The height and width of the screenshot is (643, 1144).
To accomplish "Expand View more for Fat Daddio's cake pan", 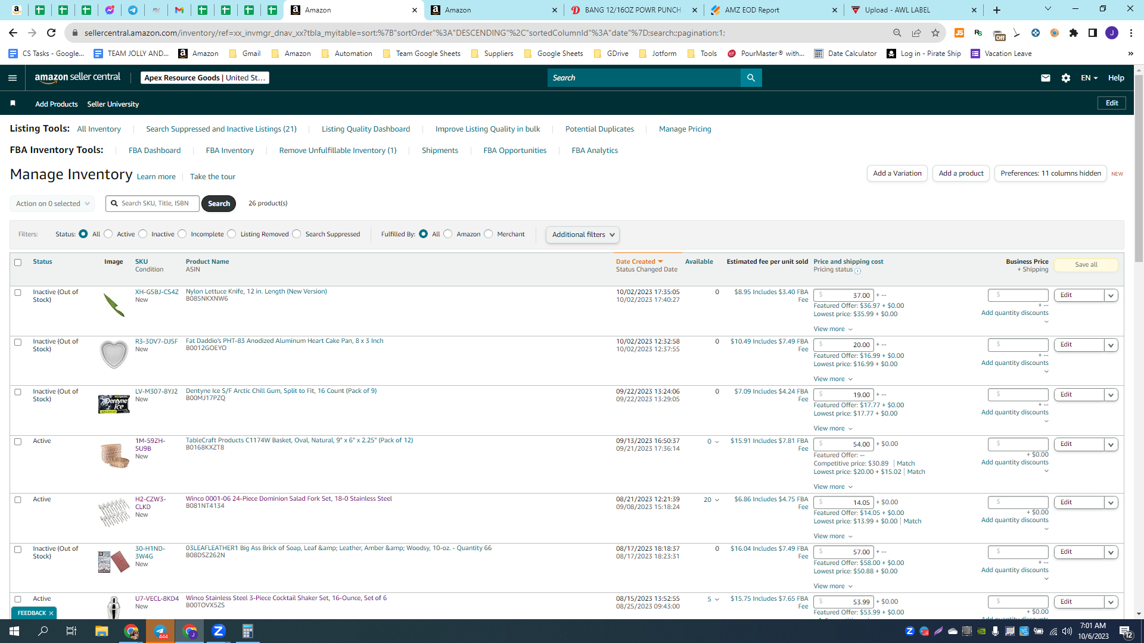I will [833, 379].
